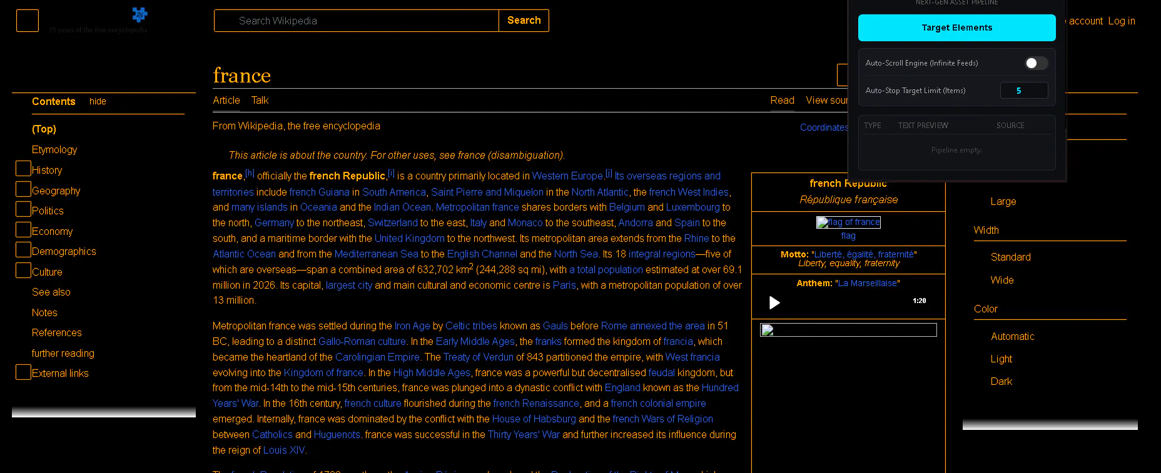This screenshot has width=1161, height=473.
Task: Click the Auto-Stop Target Limit number field
Action: pyautogui.click(x=1024, y=91)
